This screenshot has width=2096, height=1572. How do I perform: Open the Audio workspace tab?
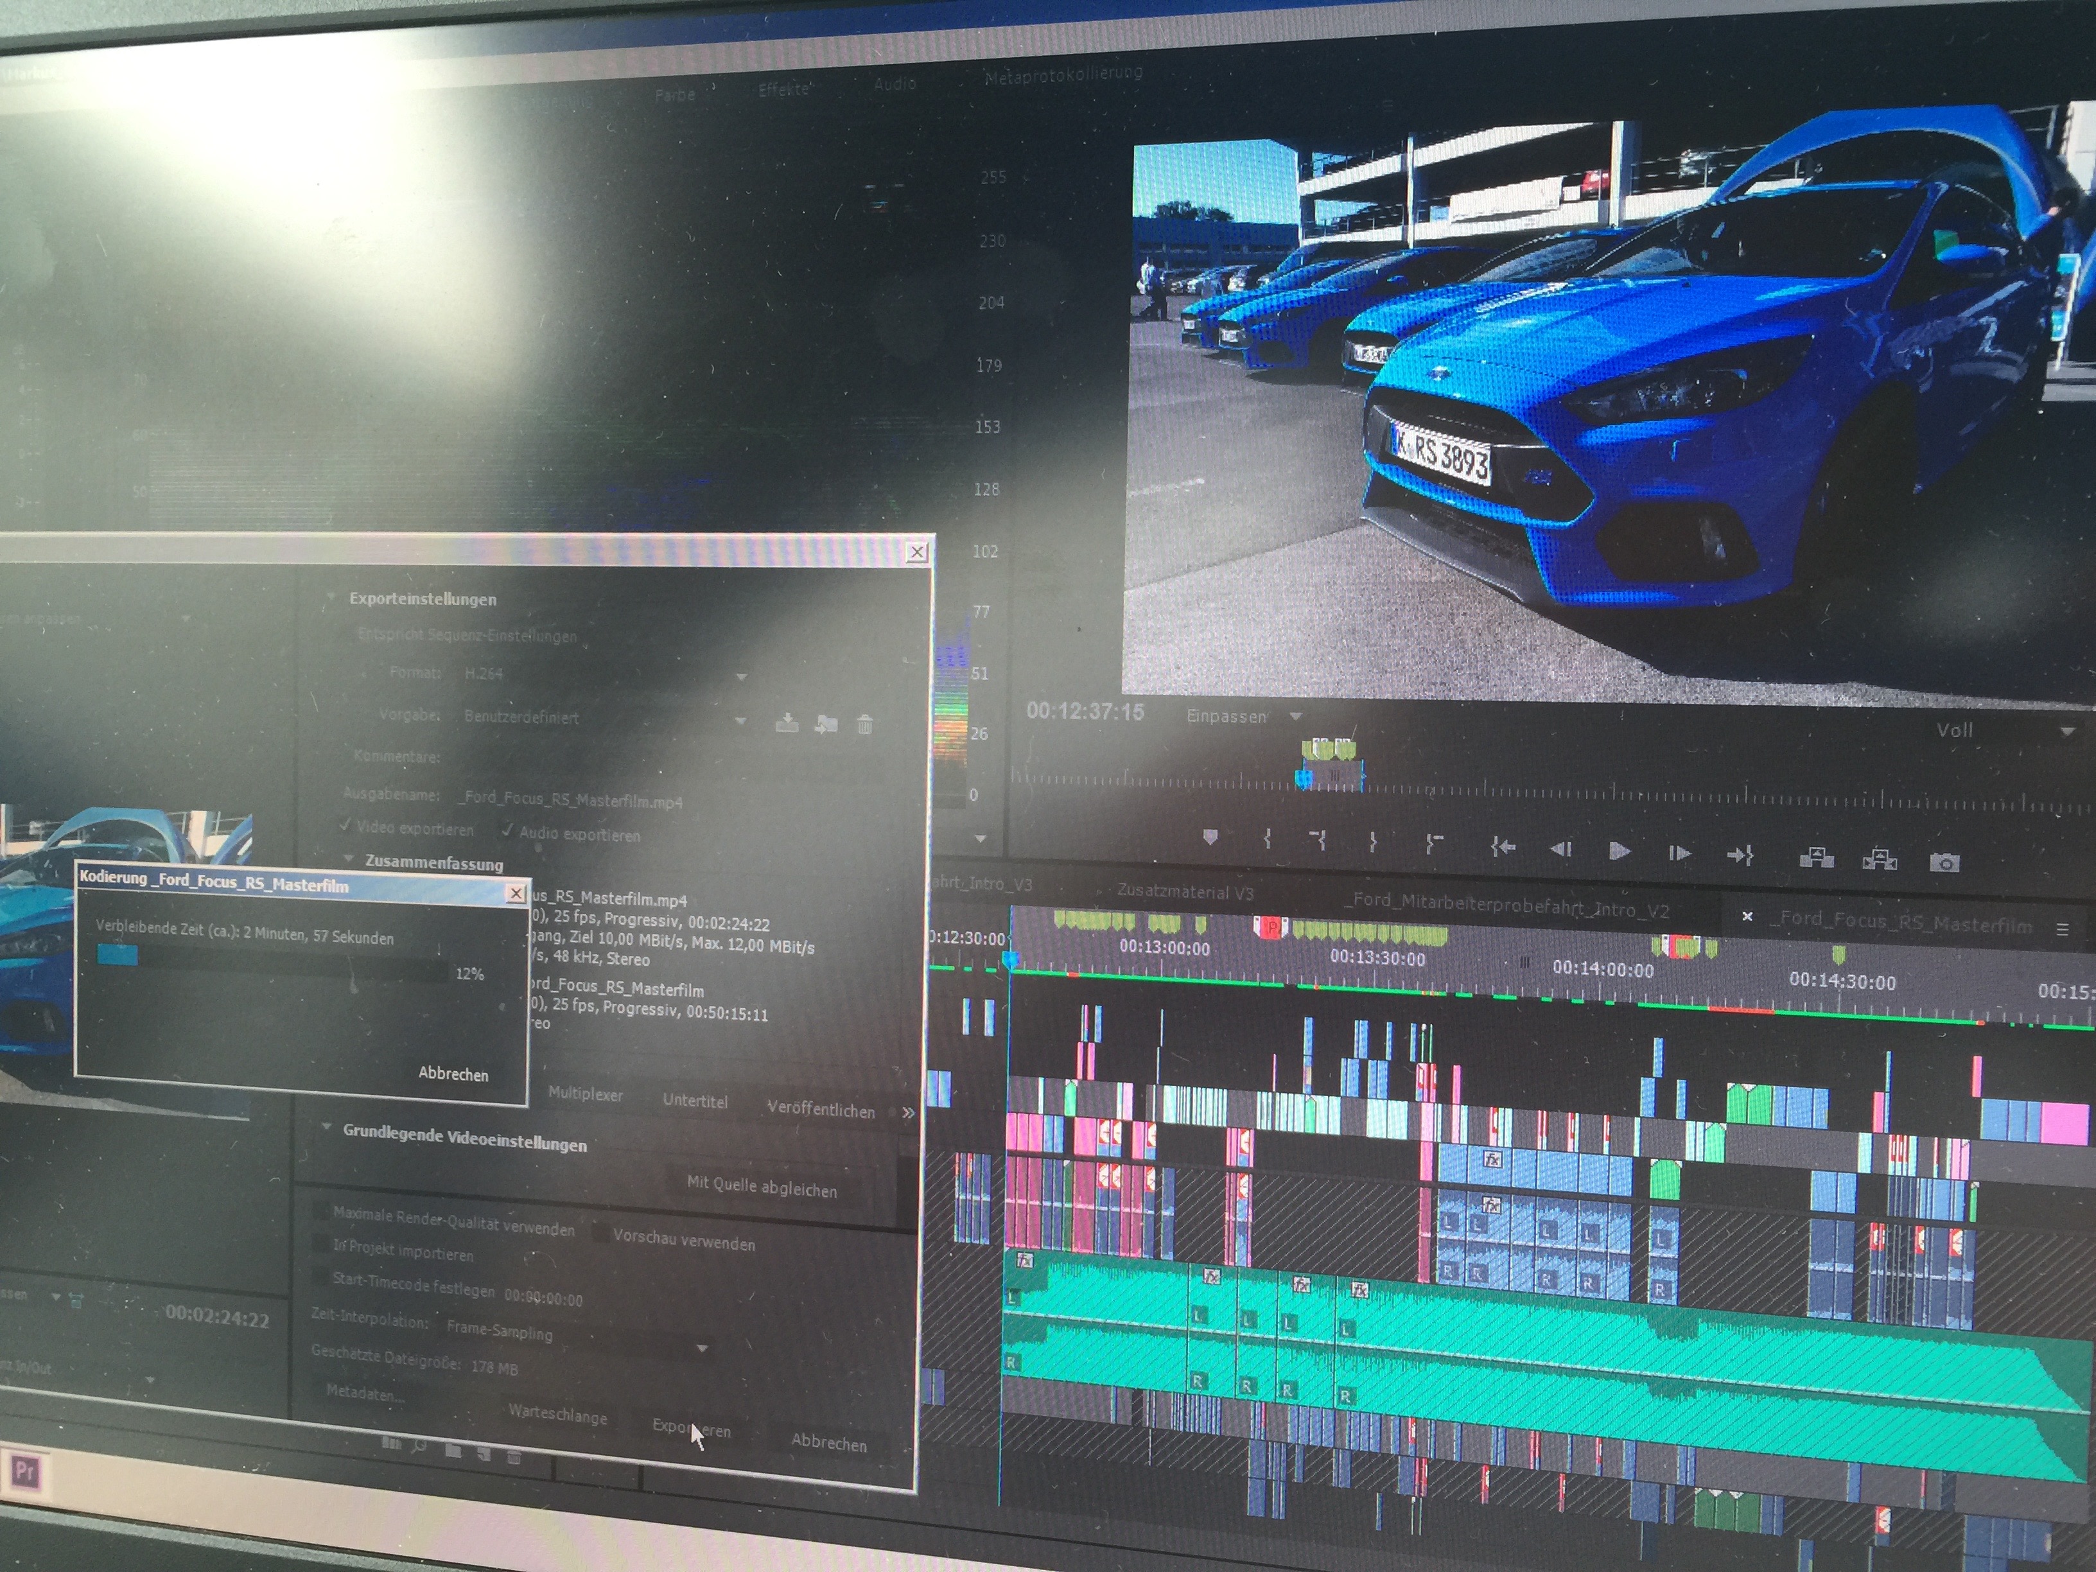click(895, 83)
